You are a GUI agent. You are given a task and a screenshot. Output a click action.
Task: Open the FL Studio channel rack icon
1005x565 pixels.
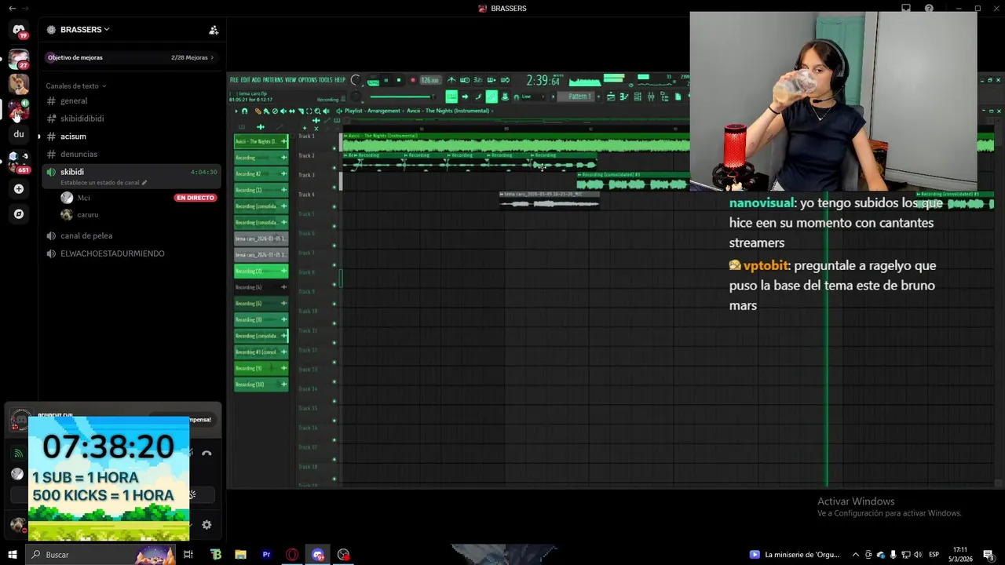pos(638,97)
